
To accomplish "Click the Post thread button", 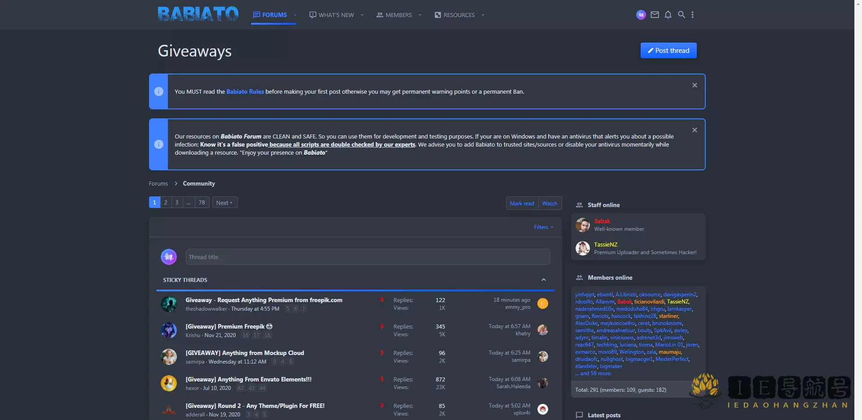I will [668, 51].
